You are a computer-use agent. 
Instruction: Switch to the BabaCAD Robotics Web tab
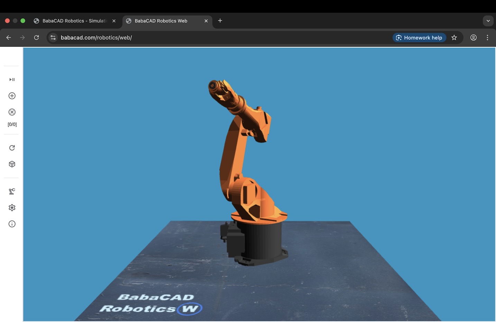(161, 21)
